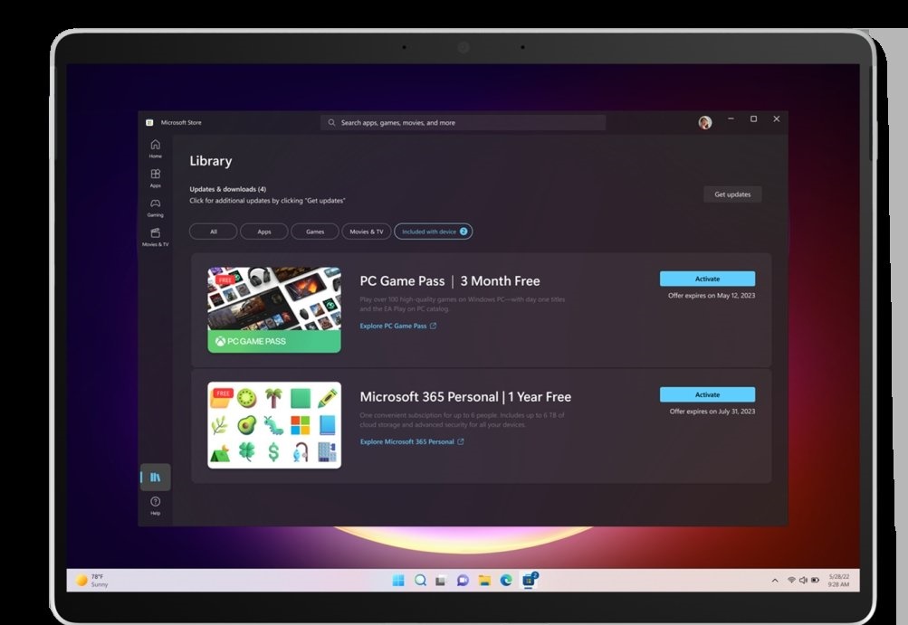Click the search magnifier icon in Store
Image resolution: width=908 pixels, height=625 pixels.
[x=331, y=123]
